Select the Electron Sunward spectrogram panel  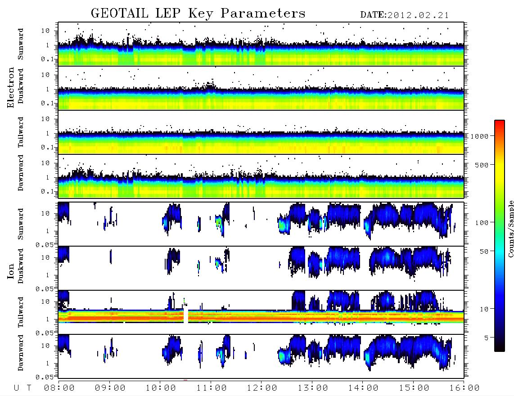(x=261, y=44)
